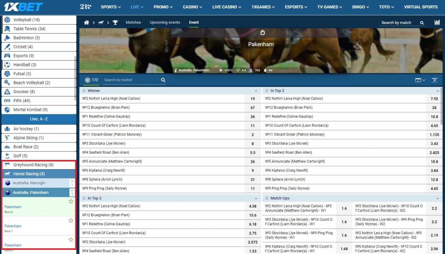Select the horse icon in breadcrumb
The height and width of the screenshot is (254, 445).
pos(101,22)
